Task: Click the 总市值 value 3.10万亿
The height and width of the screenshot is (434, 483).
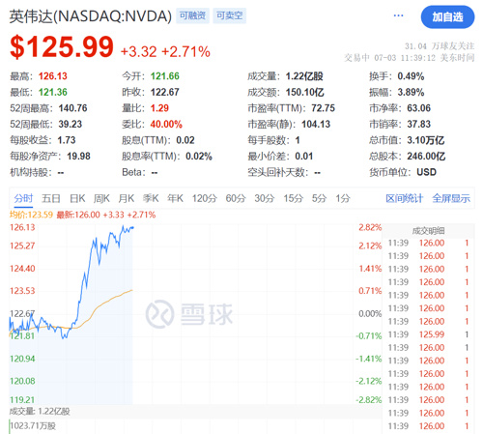Action: coord(426,140)
